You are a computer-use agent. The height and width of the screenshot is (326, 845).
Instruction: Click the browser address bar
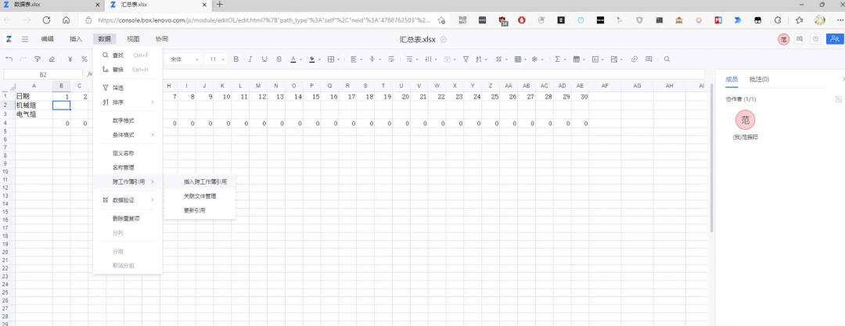(264, 20)
